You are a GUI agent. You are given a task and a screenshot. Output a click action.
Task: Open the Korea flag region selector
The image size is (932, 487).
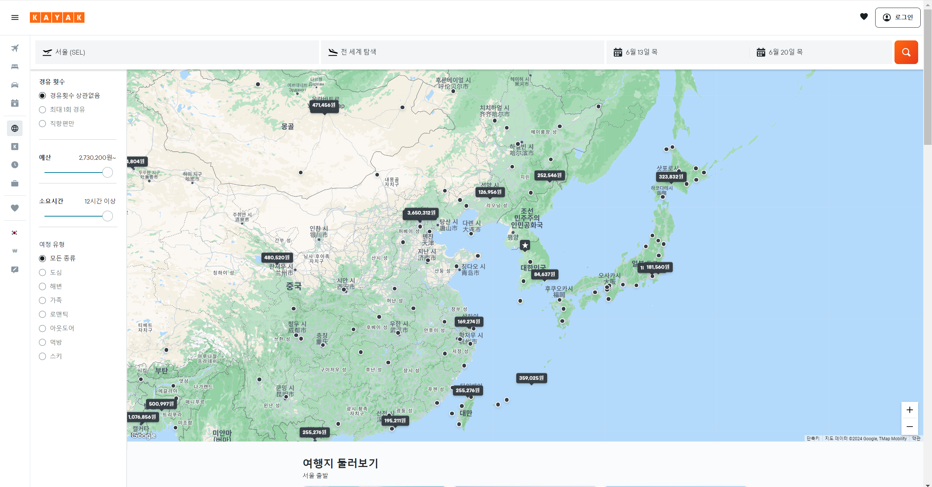pyautogui.click(x=15, y=233)
